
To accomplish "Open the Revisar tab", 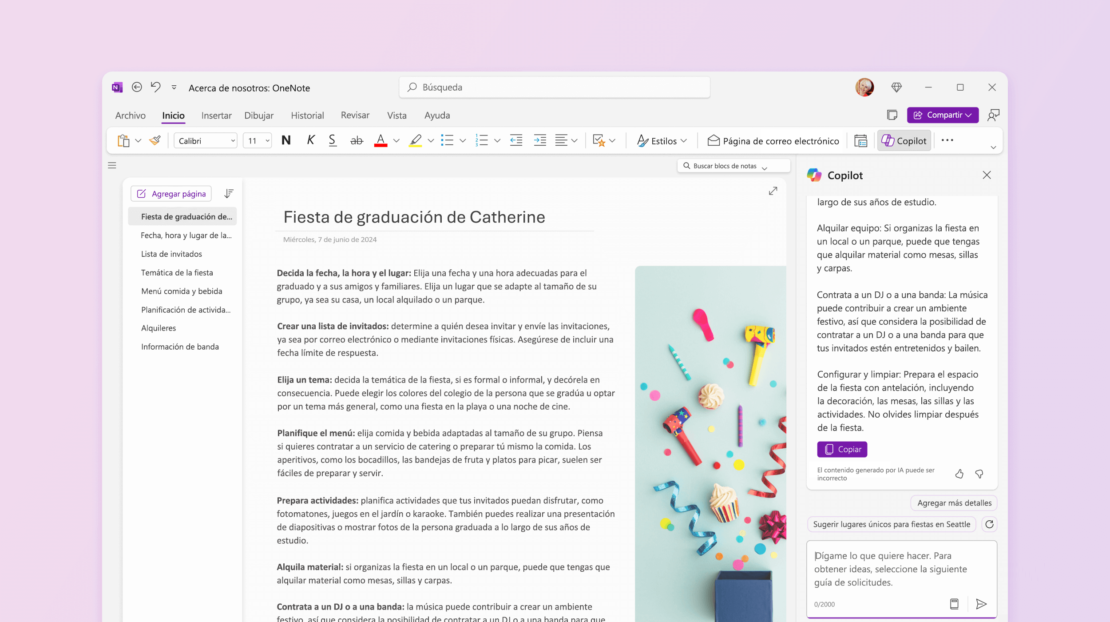I will pos(355,116).
